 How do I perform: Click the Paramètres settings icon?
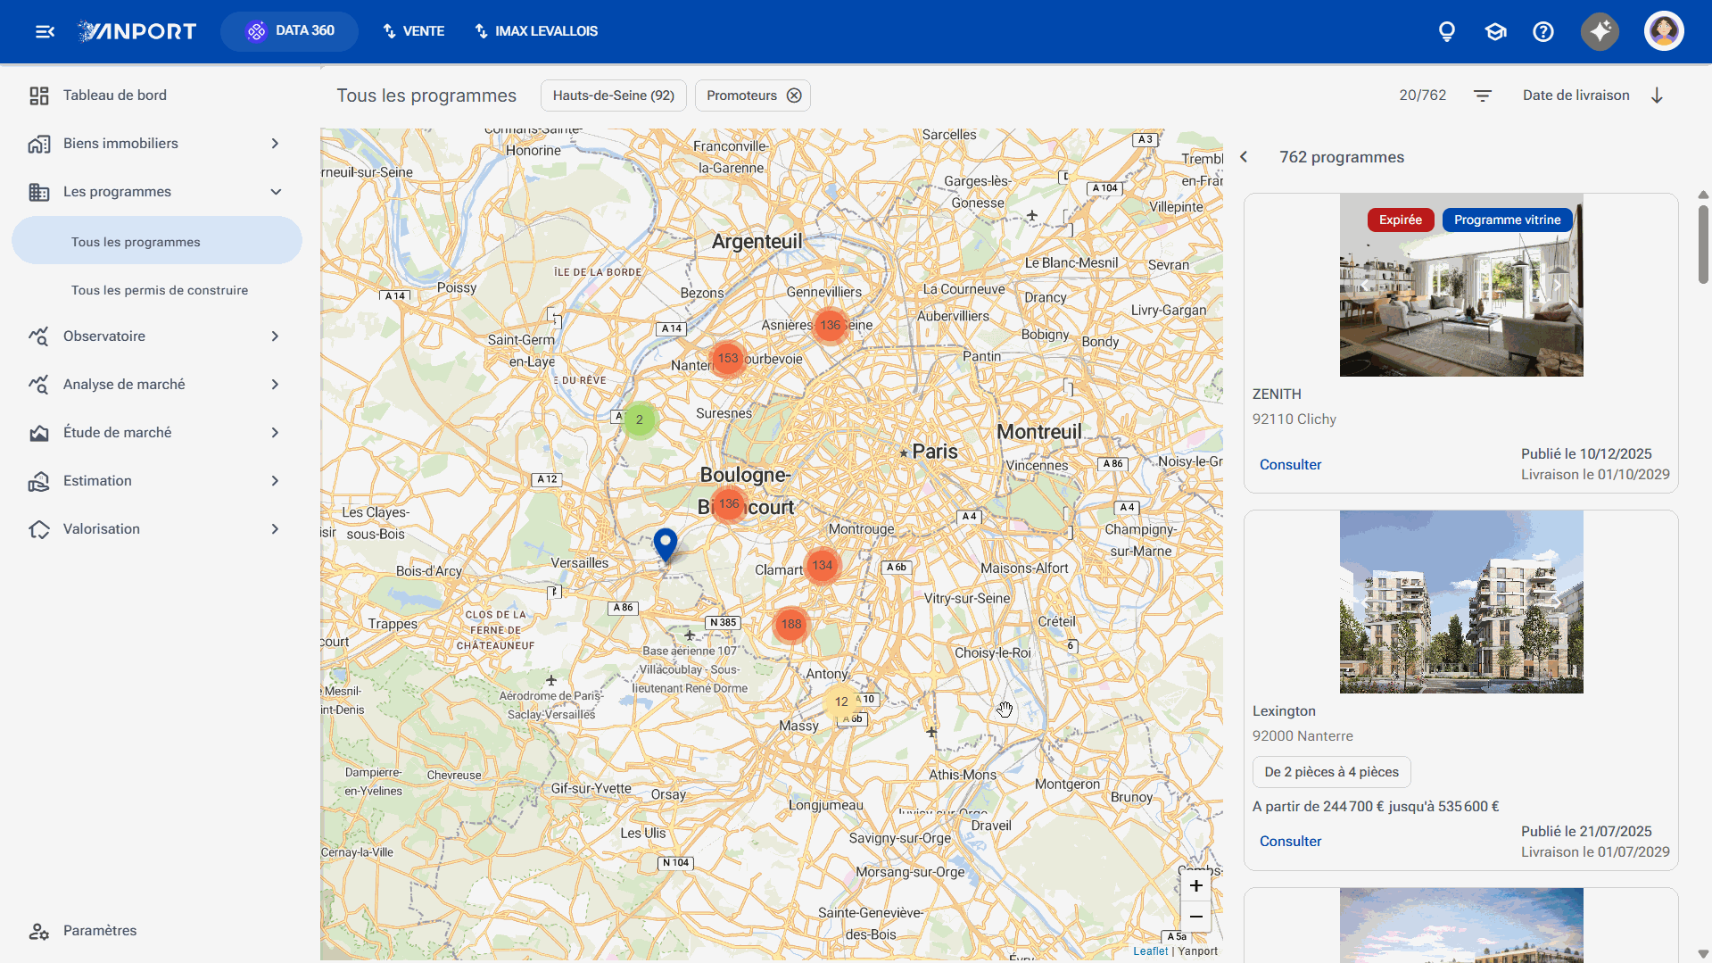coord(38,931)
